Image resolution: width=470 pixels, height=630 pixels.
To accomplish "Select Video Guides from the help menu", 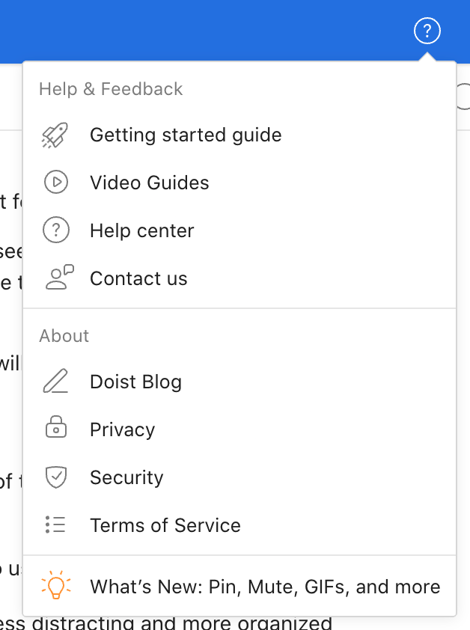I will 150,183.
